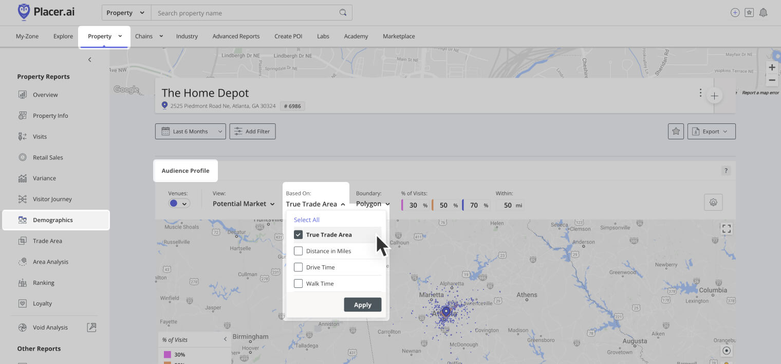Collapse the % of Visits legend
The width and height of the screenshot is (781, 364).
pos(225,339)
